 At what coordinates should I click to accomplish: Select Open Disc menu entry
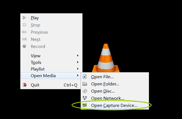[103, 91]
